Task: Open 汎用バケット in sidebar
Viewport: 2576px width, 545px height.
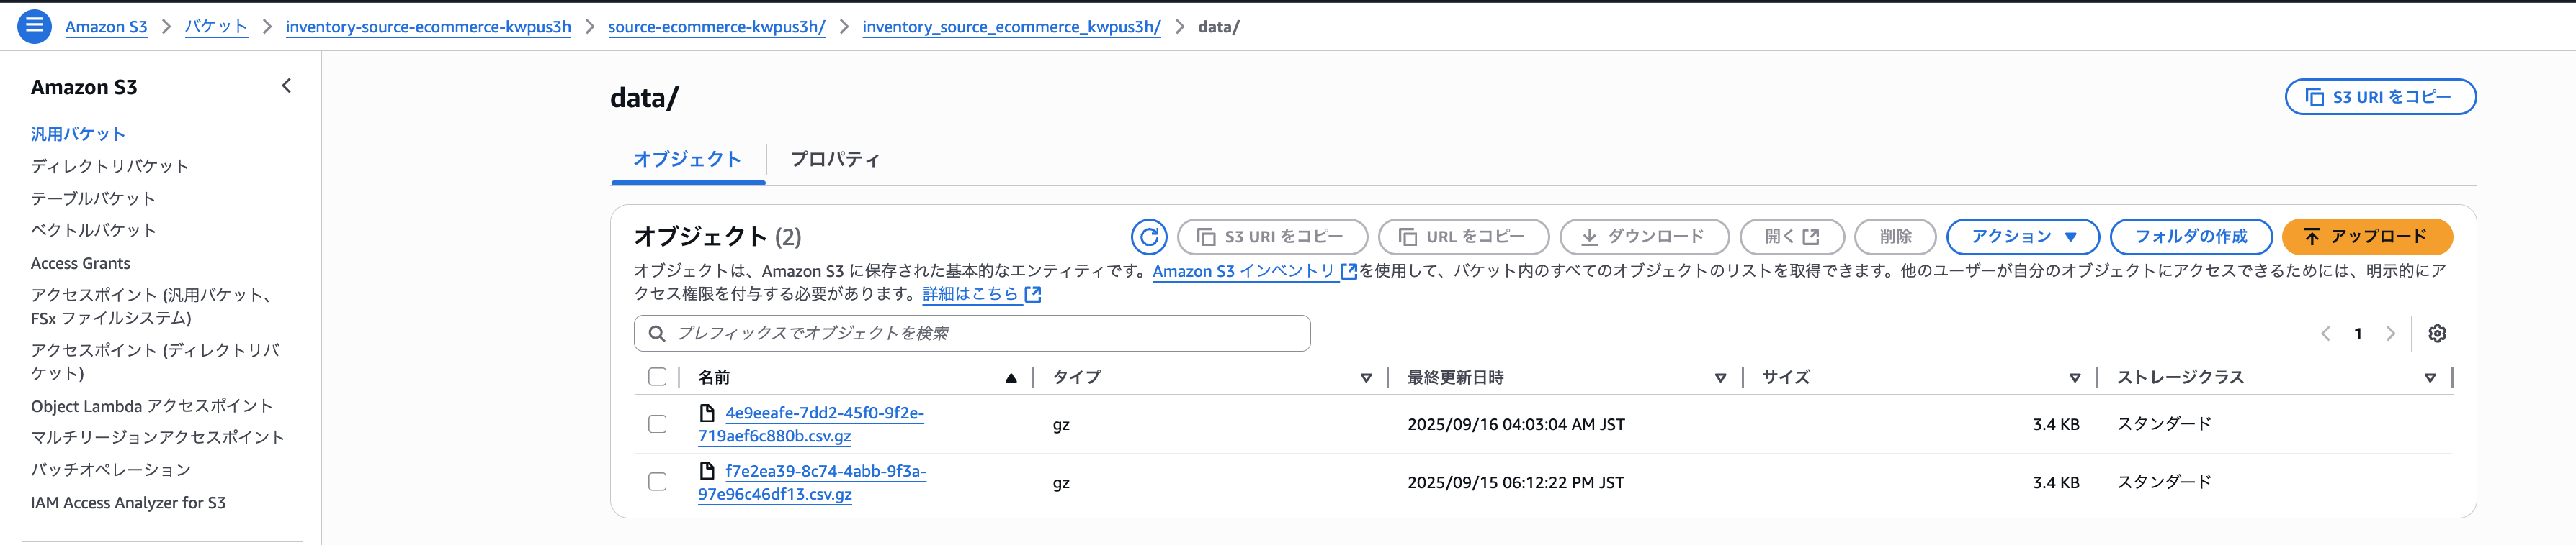Action: point(78,134)
